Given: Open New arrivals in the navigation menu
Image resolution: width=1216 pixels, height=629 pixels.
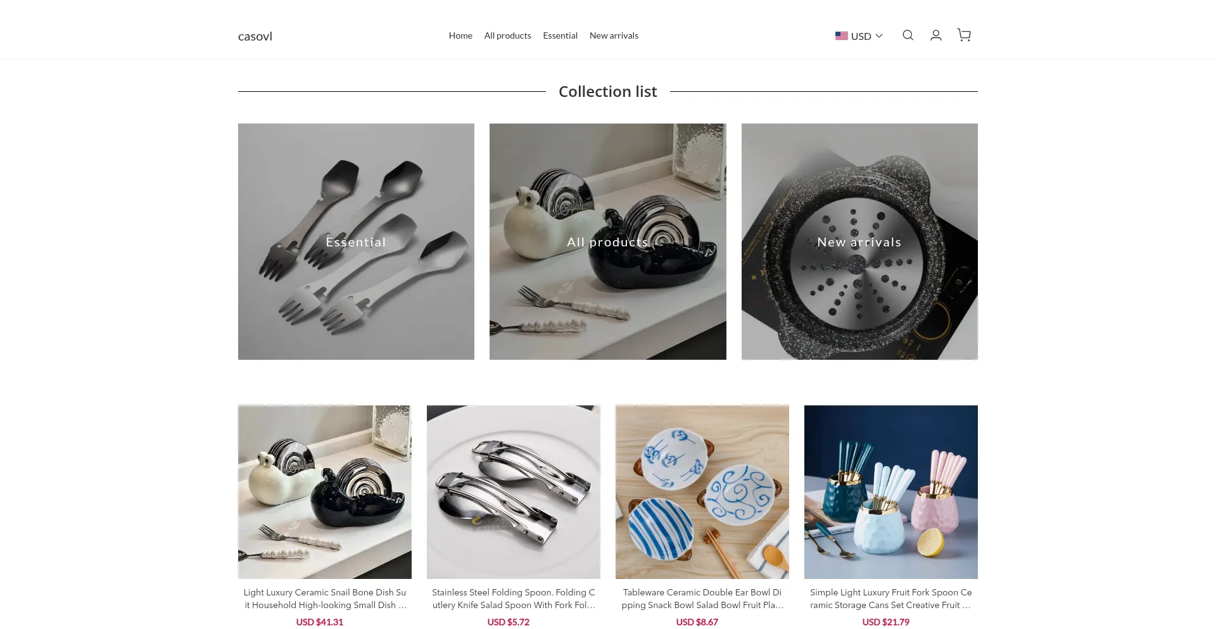Looking at the screenshot, I should (x=614, y=35).
